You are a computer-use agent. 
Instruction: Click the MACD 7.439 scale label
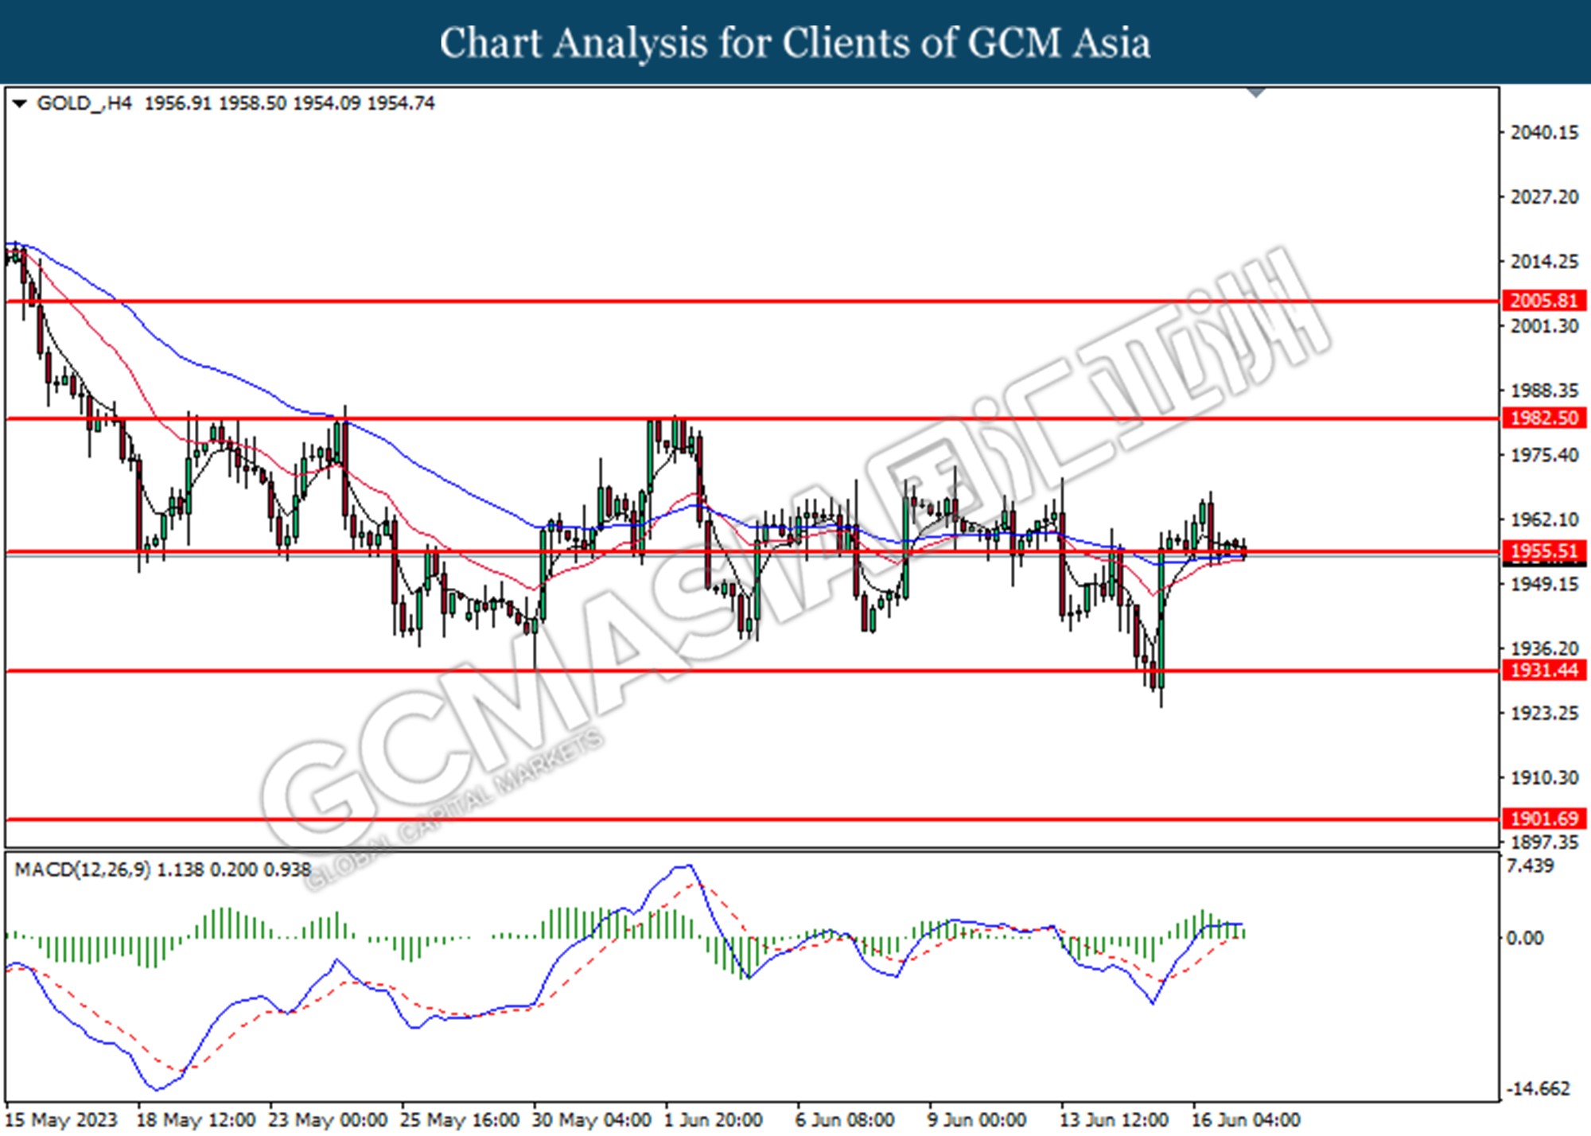(1531, 866)
